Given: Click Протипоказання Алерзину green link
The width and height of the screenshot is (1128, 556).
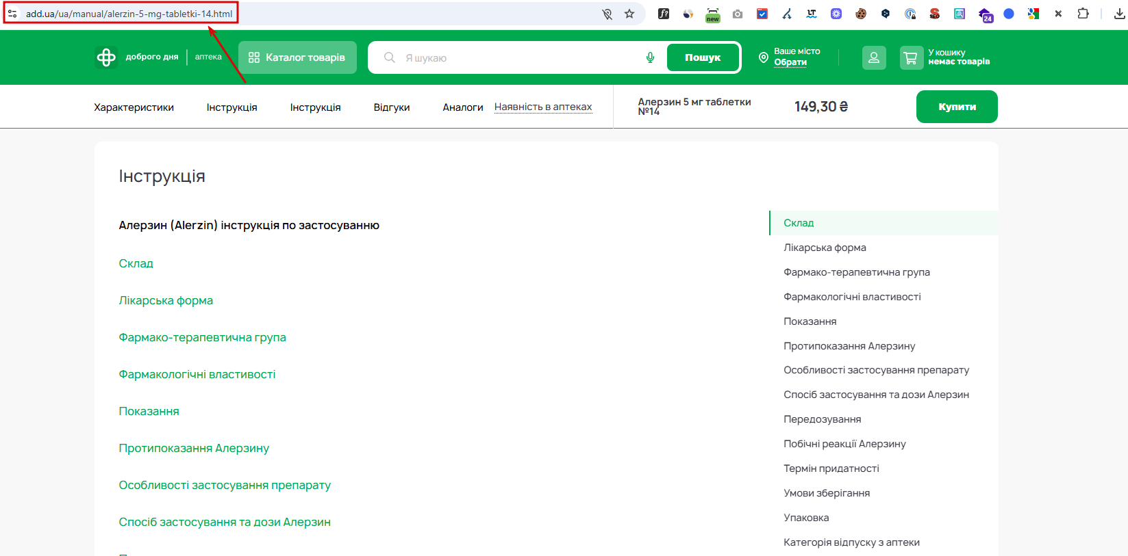Looking at the screenshot, I should [194, 448].
